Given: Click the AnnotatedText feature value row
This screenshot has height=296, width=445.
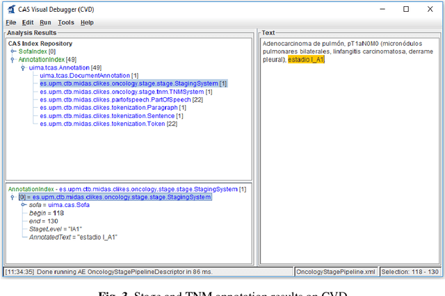Looking at the screenshot, I should (x=73, y=237).
